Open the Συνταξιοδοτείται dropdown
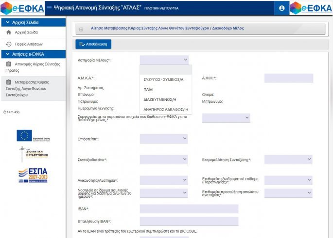This screenshot has width=333, height=238. [164, 159]
